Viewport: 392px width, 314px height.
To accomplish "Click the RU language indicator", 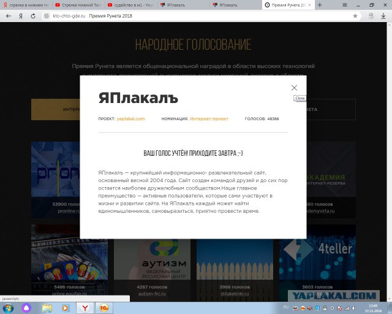I will pos(286,307).
